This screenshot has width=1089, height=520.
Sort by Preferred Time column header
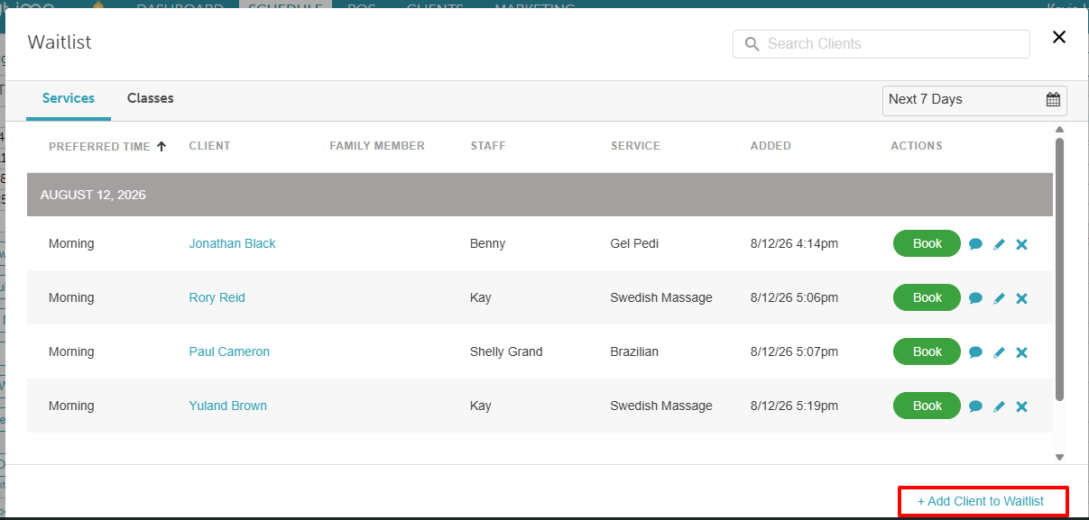click(99, 146)
